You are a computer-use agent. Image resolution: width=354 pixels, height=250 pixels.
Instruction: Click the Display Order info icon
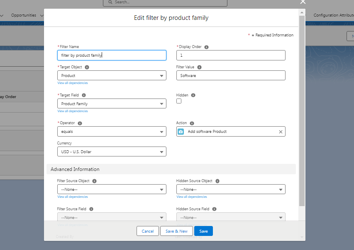click(207, 47)
